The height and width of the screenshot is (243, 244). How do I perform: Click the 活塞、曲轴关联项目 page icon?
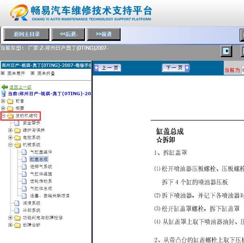pos(24,196)
